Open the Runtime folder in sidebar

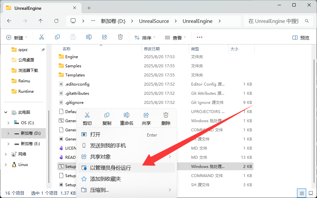[23, 91]
